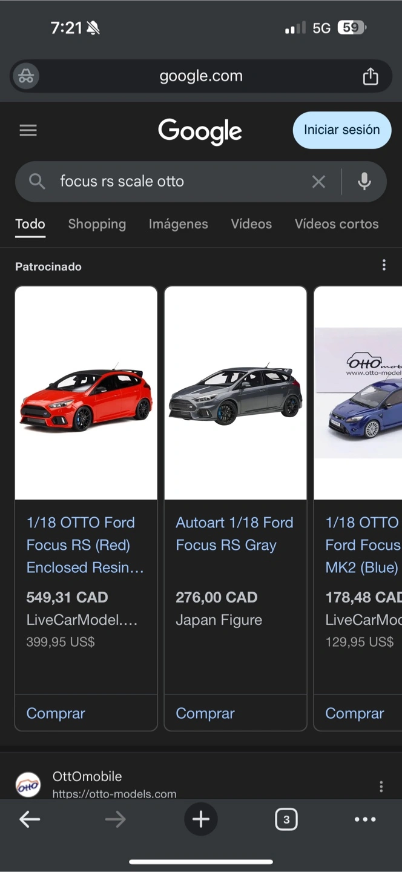Open OttOmobile result three-dot options

pos(381,786)
